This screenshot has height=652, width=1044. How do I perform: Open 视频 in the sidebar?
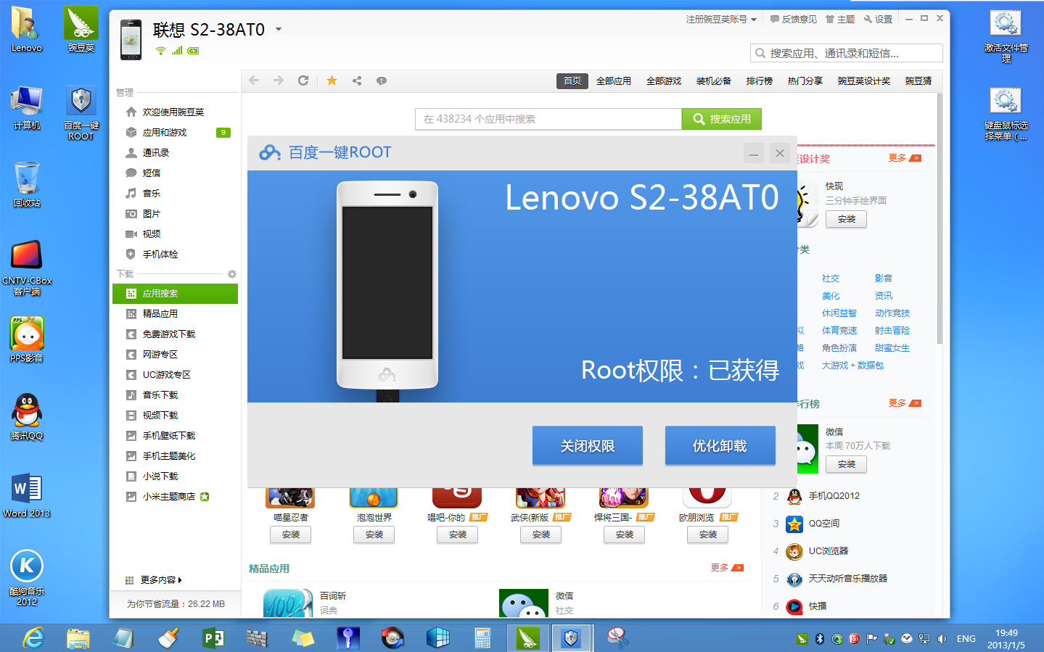(176, 234)
